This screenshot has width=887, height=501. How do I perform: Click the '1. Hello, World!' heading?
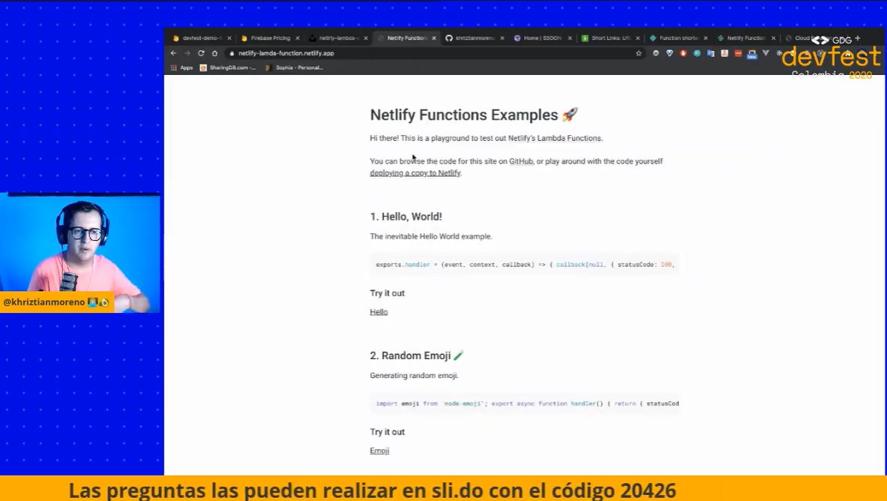click(x=406, y=216)
